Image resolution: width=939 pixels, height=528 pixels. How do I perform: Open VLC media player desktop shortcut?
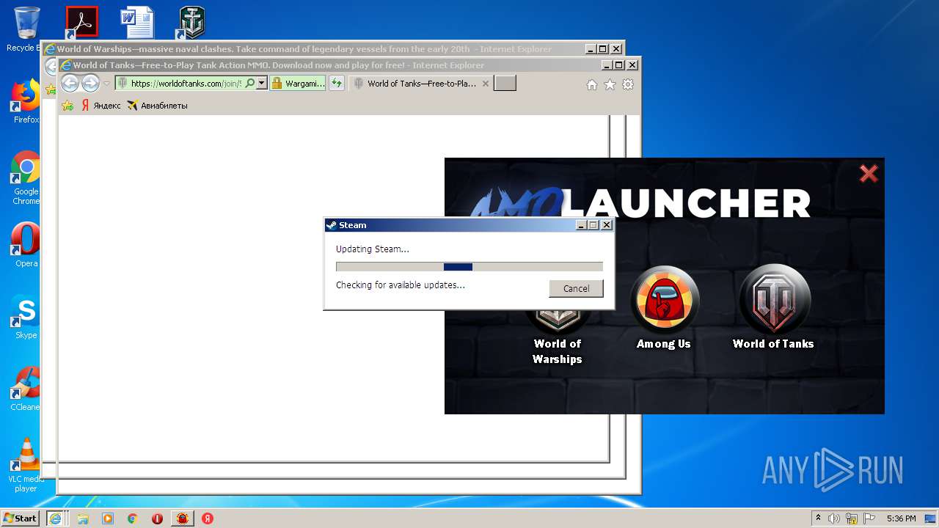click(26, 465)
